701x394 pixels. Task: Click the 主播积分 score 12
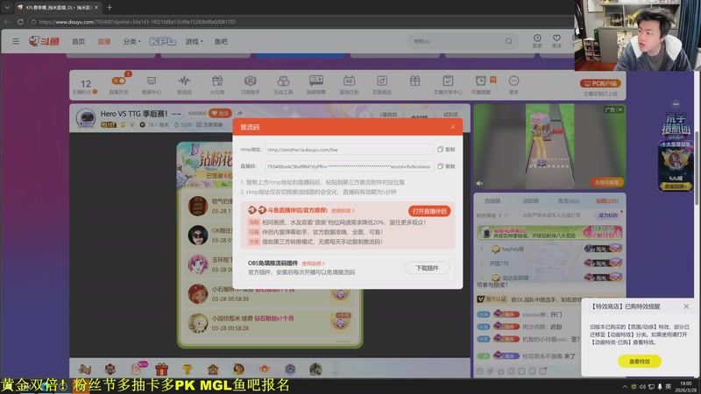pos(85,86)
